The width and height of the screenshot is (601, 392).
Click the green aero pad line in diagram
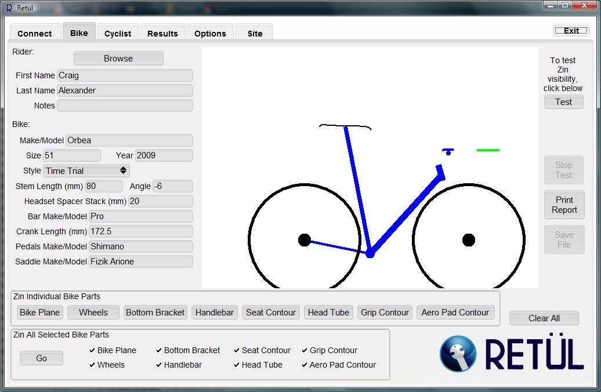point(488,150)
